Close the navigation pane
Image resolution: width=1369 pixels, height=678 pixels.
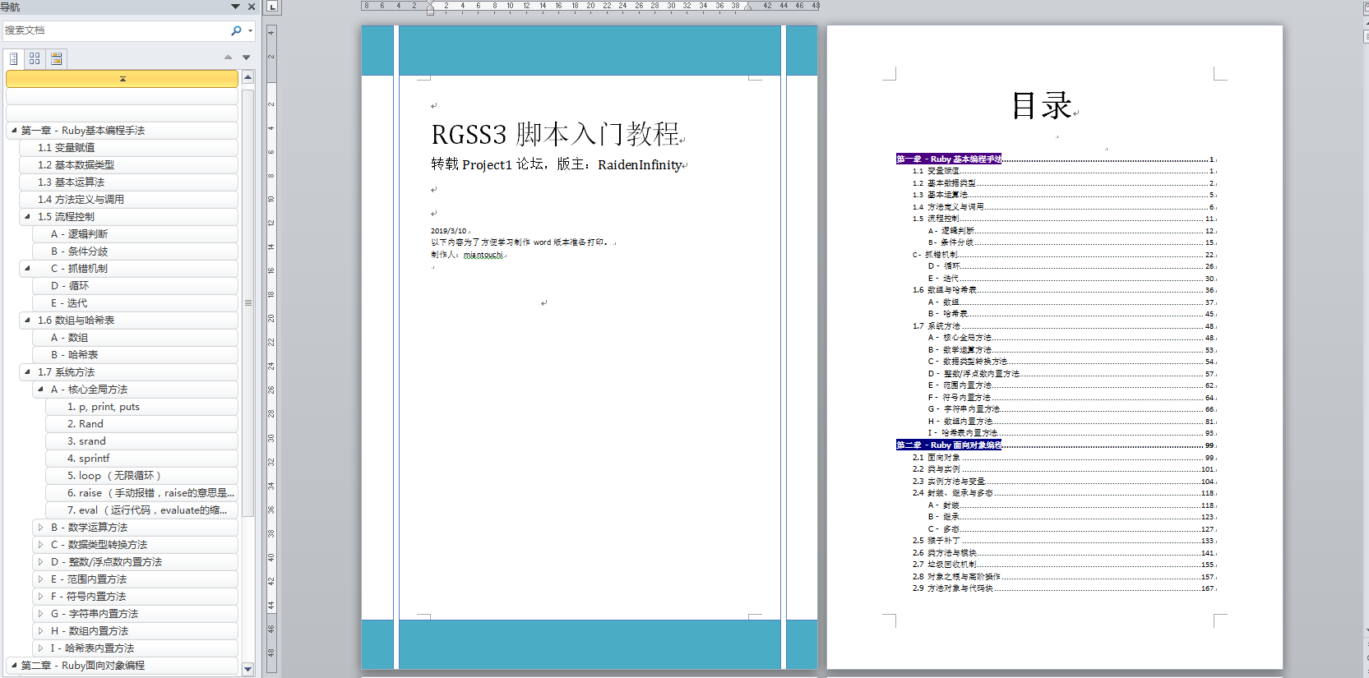pyautogui.click(x=252, y=7)
